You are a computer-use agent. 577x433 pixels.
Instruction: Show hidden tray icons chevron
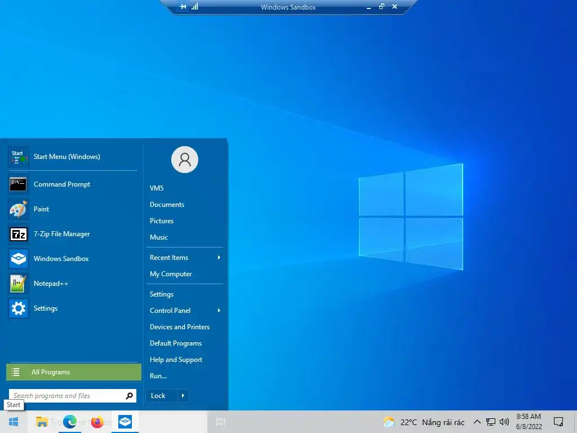477,422
